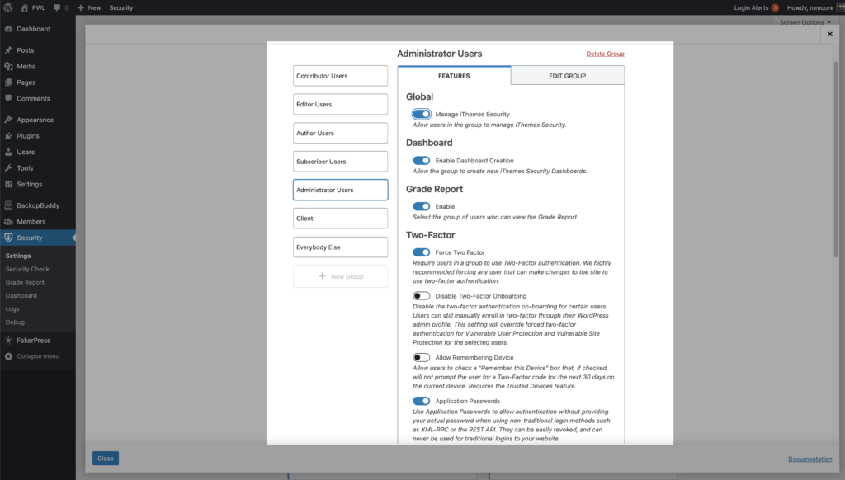Select the Contributor Users group
Viewport: 845px width, 480px height.
click(340, 75)
